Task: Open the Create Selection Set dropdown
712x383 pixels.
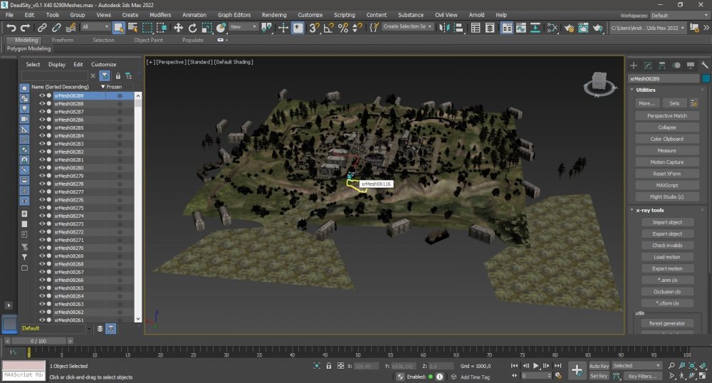Action: click(407, 27)
